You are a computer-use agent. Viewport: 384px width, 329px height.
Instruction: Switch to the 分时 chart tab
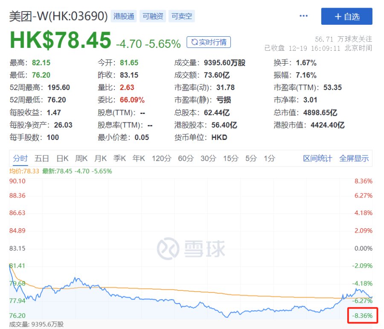[20, 158]
